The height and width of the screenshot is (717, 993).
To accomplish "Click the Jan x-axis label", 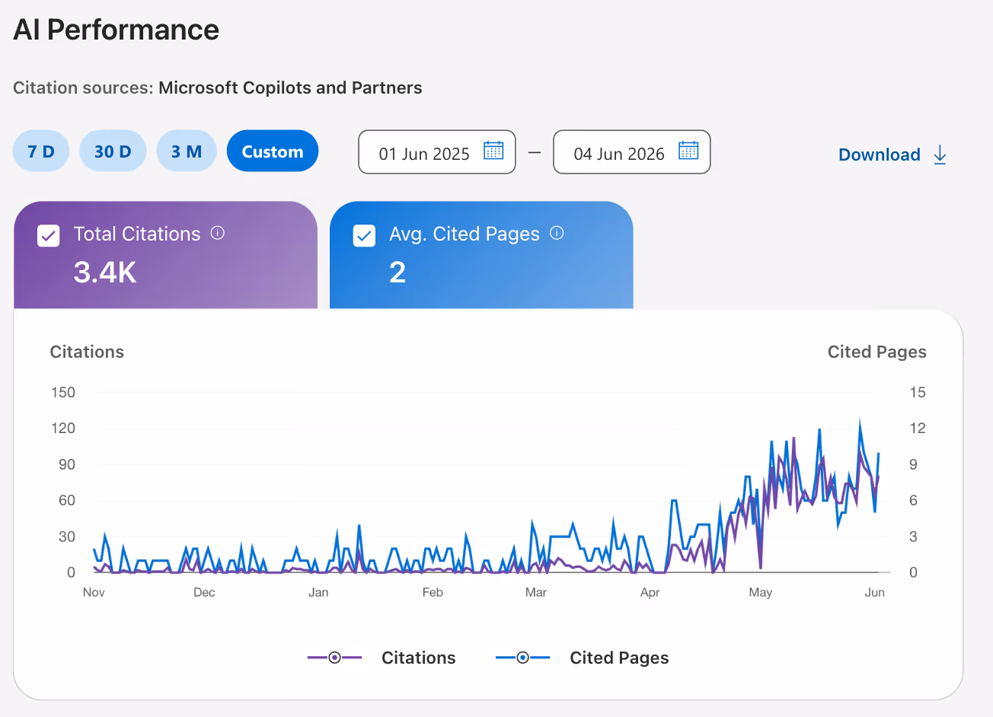I will (318, 592).
